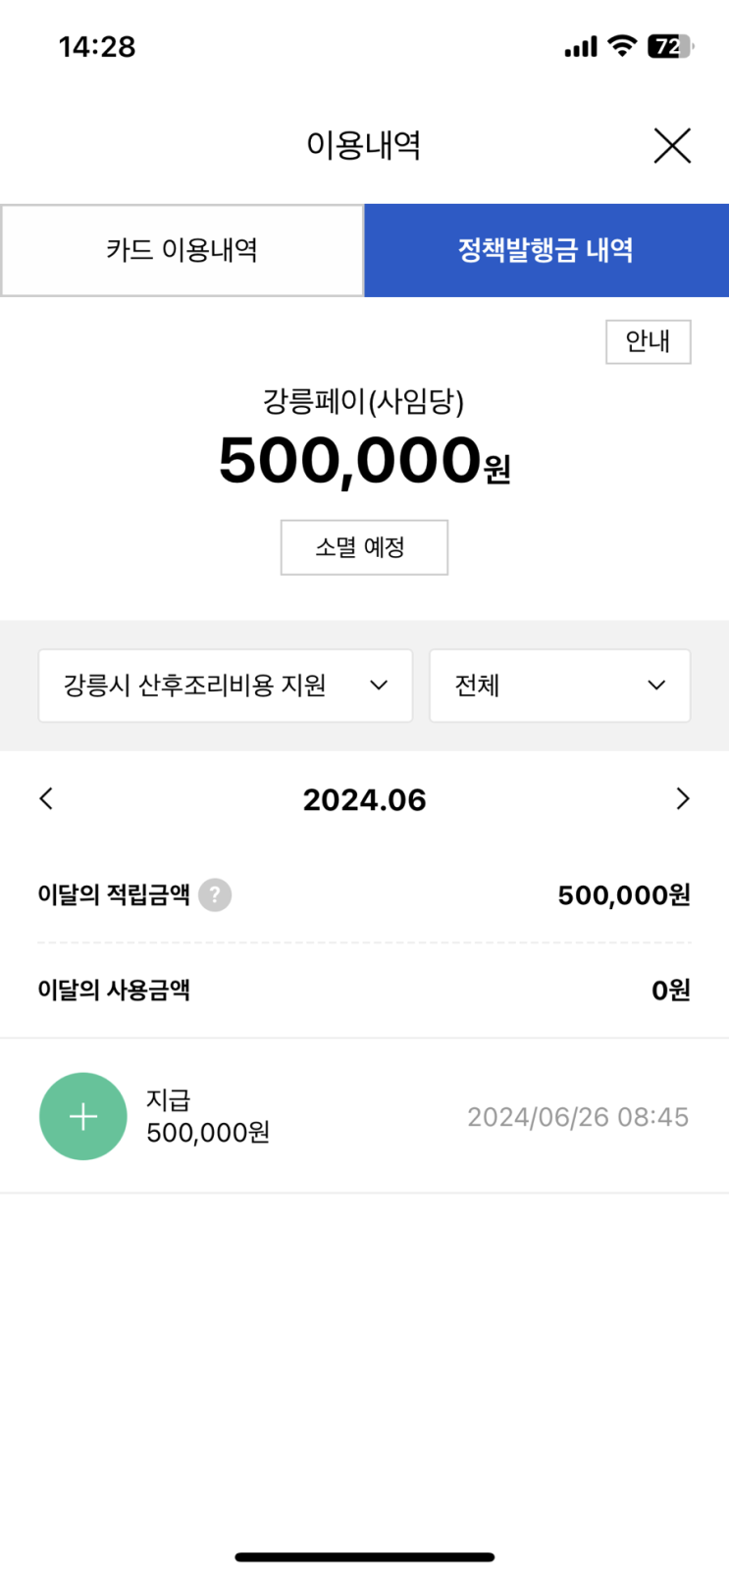This screenshot has height=1577, width=729.
Task: Tap the 14:28 clock in status bar
Action: pos(97,46)
